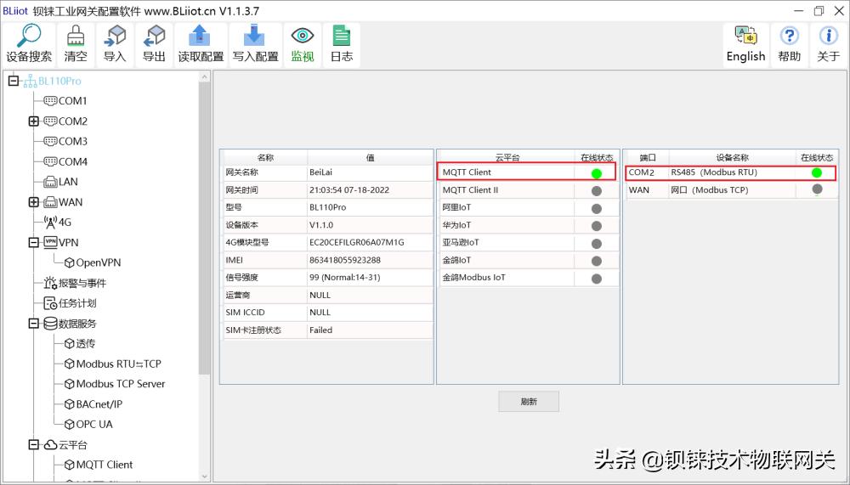Click the 设备名称 column header
The height and width of the screenshot is (485, 850).
tap(732, 158)
